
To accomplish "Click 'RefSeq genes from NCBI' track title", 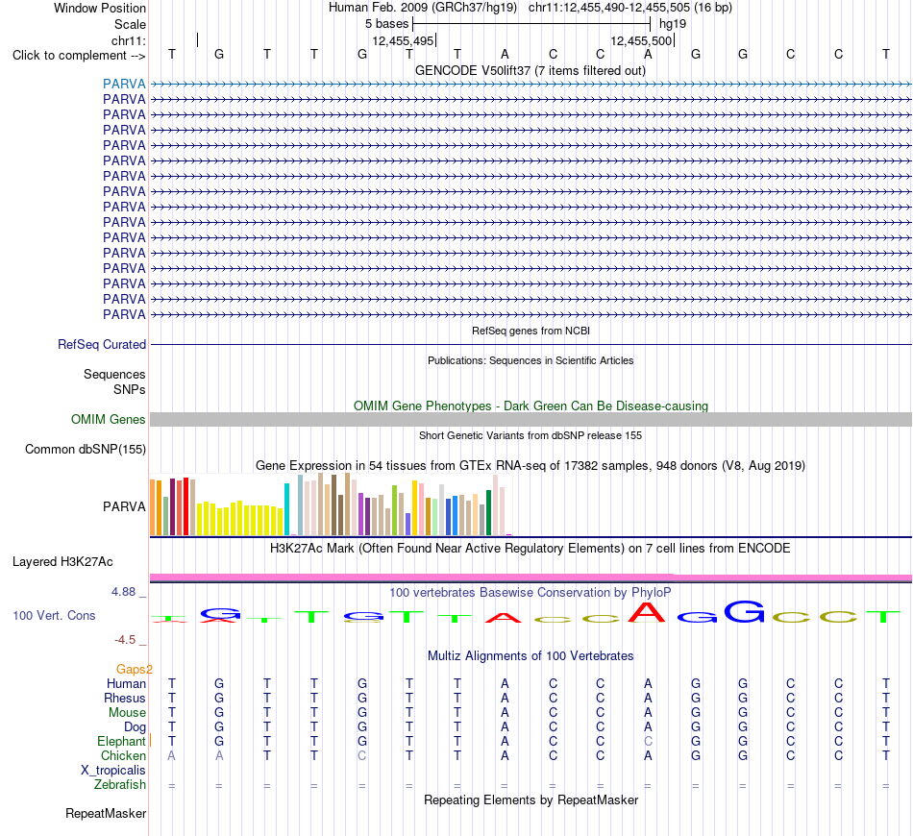I will coord(531,331).
